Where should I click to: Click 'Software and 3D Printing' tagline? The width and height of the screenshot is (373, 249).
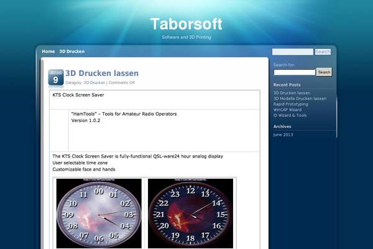coord(186,37)
